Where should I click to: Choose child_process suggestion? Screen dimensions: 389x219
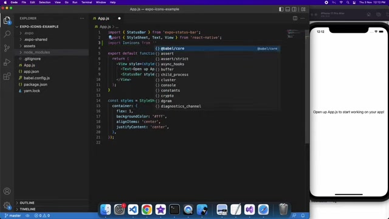[x=218, y=74]
